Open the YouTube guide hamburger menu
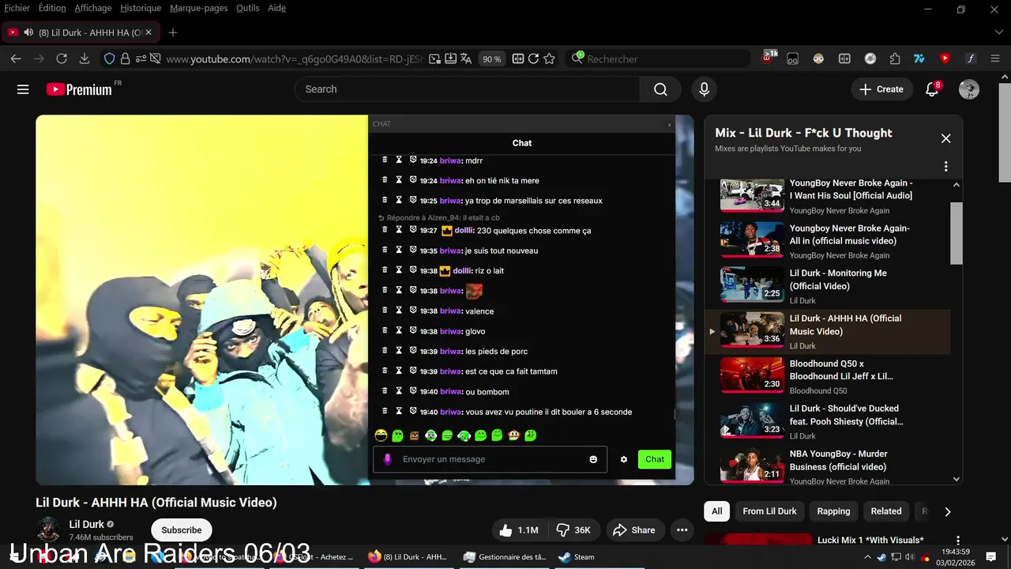The image size is (1011, 569). coord(23,89)
